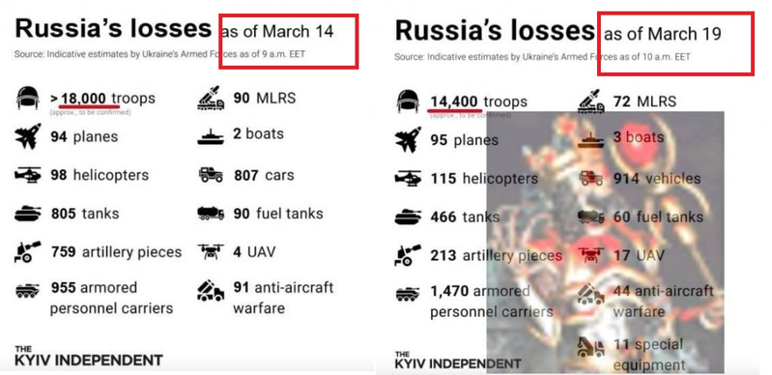Click the MLRS launcher icon beside 90 MLRS
The height and width of the screenshot is (375, 772).
(x=211, y=98)
